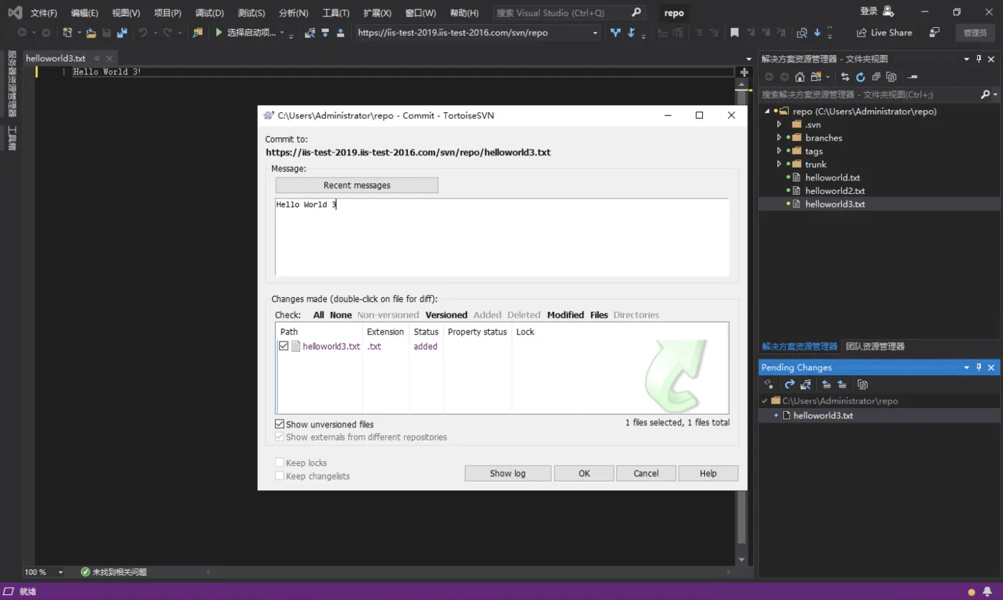1003x600 pixels.
Task: Open the 扩展(X) menu
Action: [x=378, y=13]
